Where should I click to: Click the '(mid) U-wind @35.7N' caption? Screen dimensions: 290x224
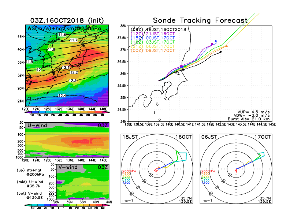tap(30, 184)
